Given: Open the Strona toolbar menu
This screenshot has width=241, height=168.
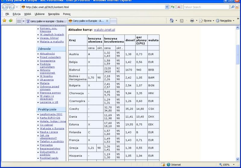Looking at the screenshot, I should click(206, 21).
